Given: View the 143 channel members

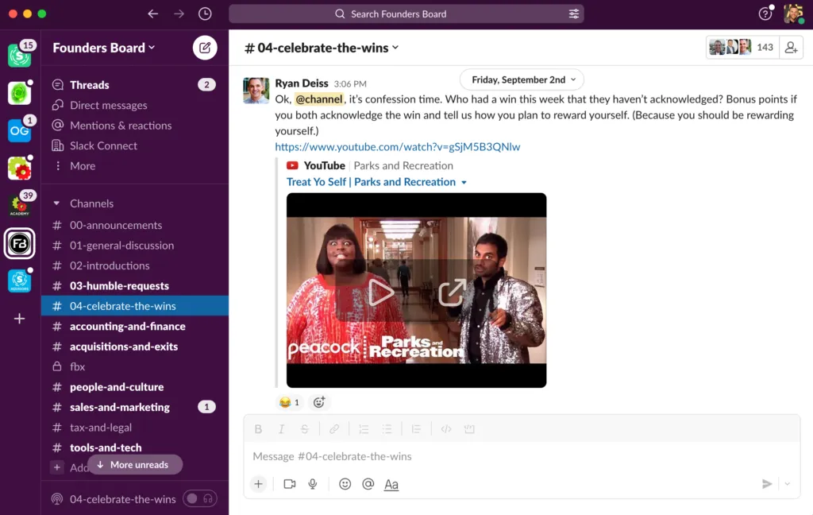Looking at the screenshot, I should click(x=742, y=48).
